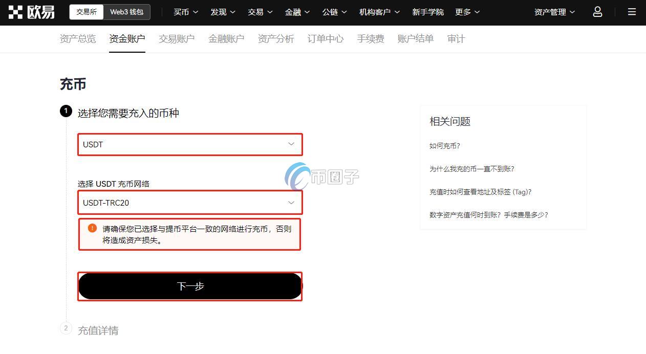The height and width of the screenshot is (354, 646).
Task: Expand the 资产管理 dropdown
Action: pos(554,12)
